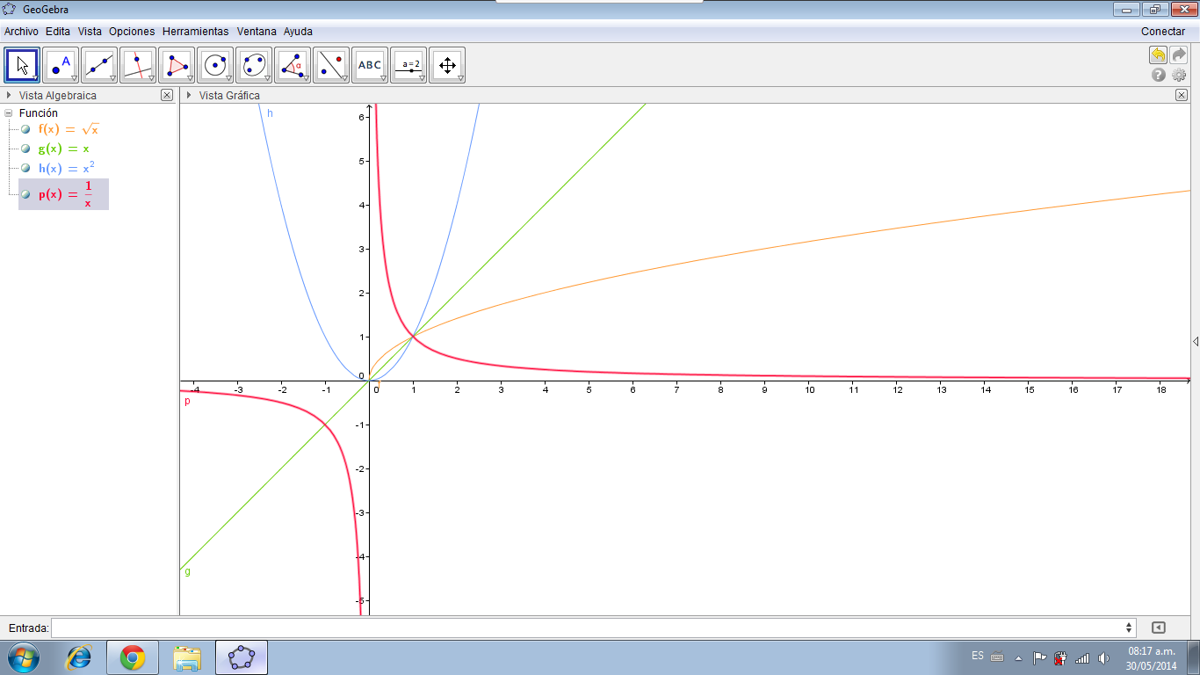Expand the Vista Algebraica style bar triangle
This screenshot has height=675, width=1200.
tap(9, 95)
